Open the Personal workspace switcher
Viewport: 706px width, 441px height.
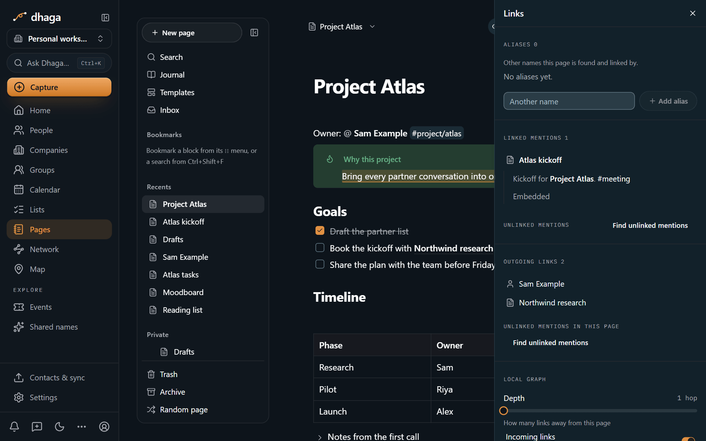pos(59,39)
